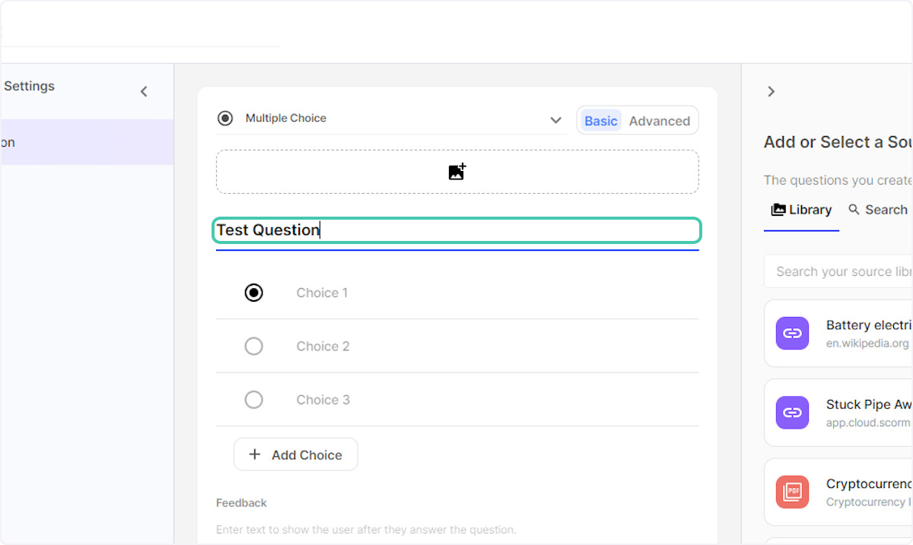Click the Library folder icon
Viewport: 913px width, 545px height.
pos(778,209)
